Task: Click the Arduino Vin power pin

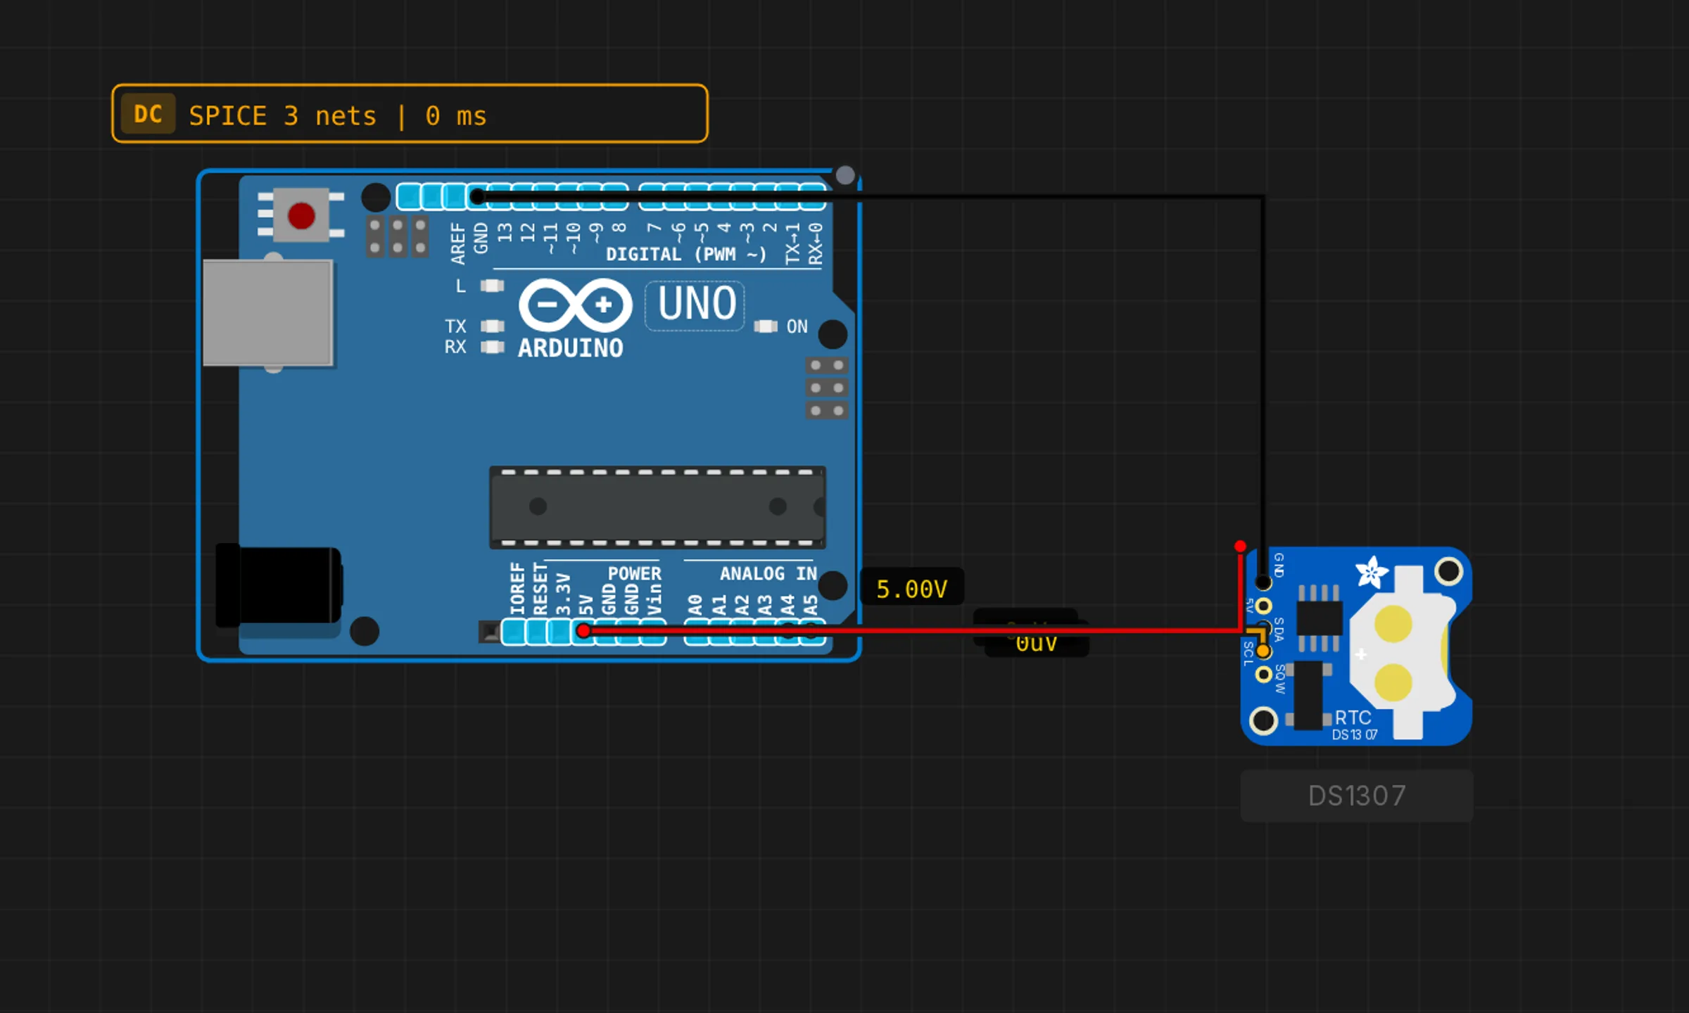Action: pos(654,631)
